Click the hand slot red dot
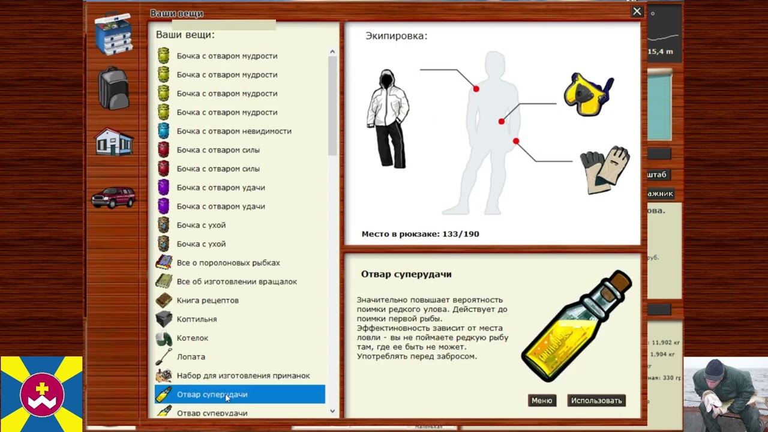This screenshot has height=432, width=768. point(516,141)
